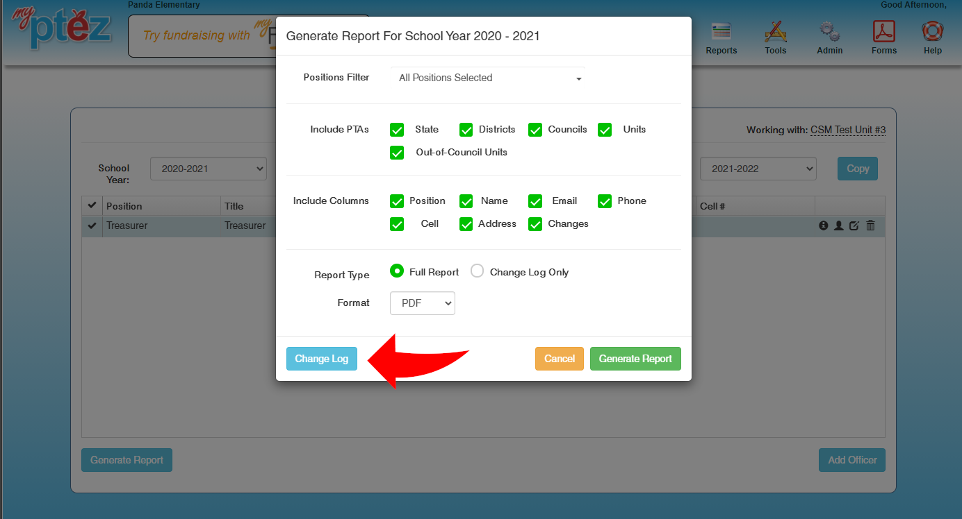The image size is (962, 519).
Task: Click the Admin gears icon
Action: click(x=829, y=33)
